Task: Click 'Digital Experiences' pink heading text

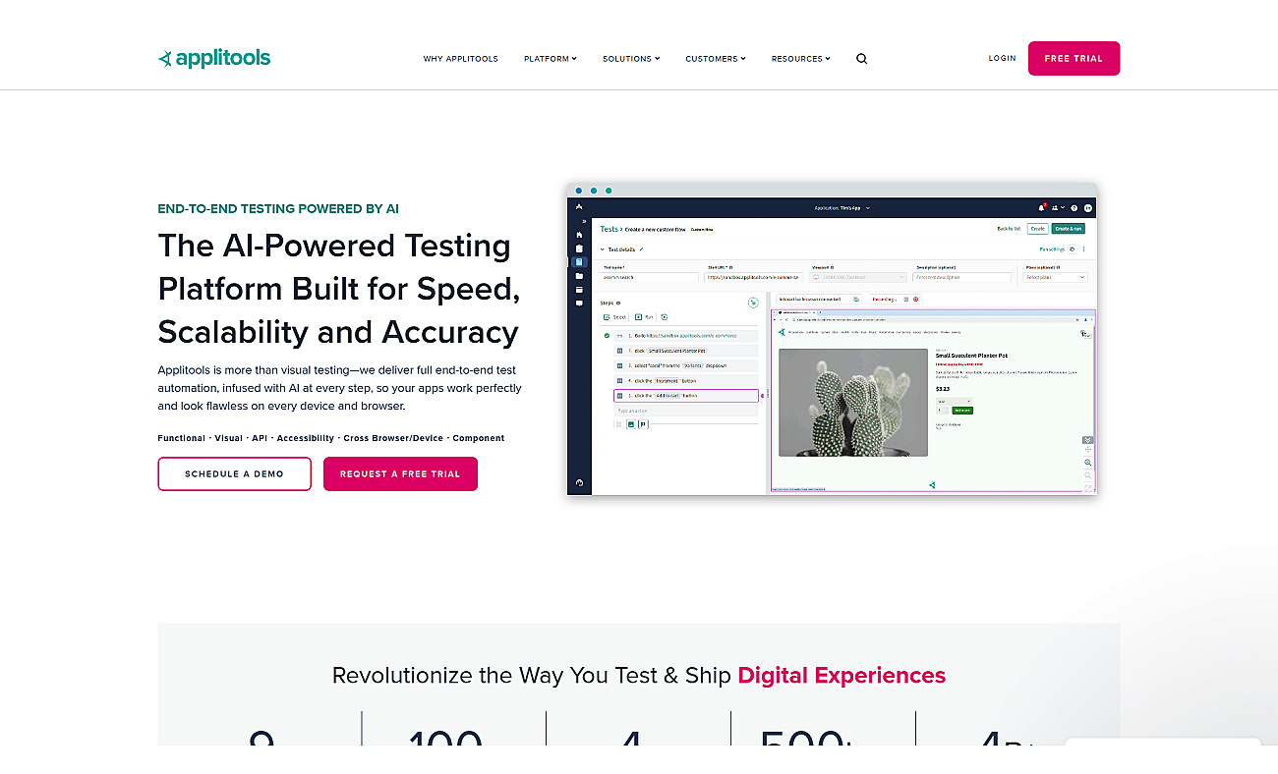Action: click(842, 676)
